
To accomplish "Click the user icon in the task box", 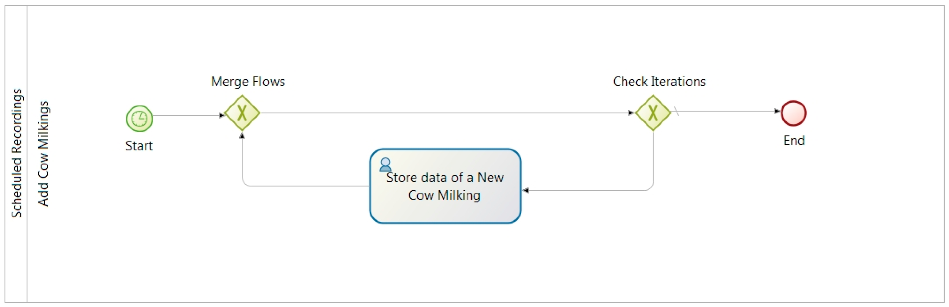I will tap(385, 164).
